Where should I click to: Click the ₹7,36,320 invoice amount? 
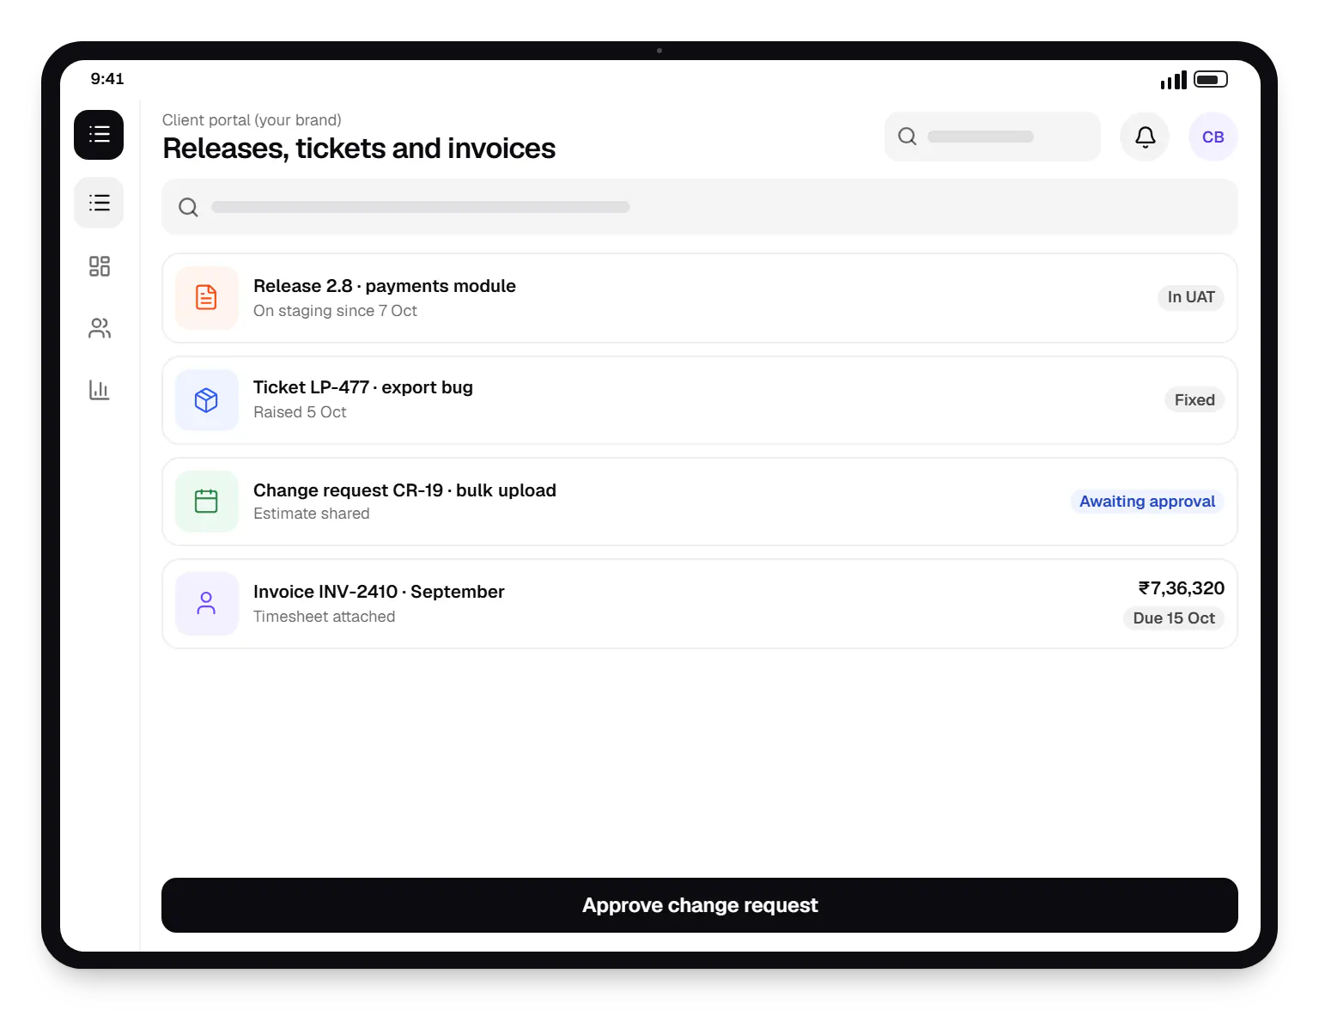click(1182, 588)
